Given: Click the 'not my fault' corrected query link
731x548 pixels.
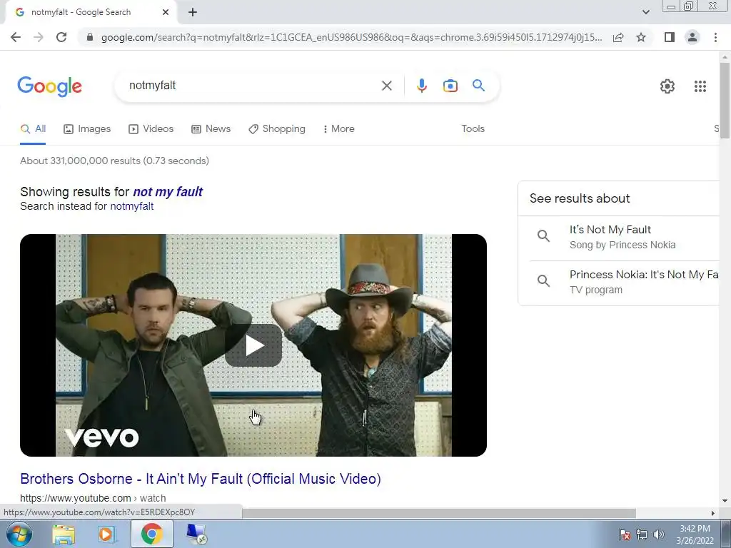Looking at the screenshot, I should point(168,192).
